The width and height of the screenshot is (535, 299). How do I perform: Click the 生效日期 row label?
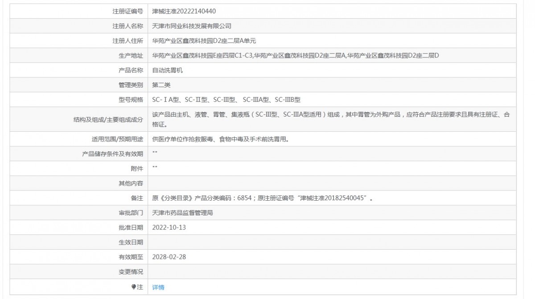131,242
